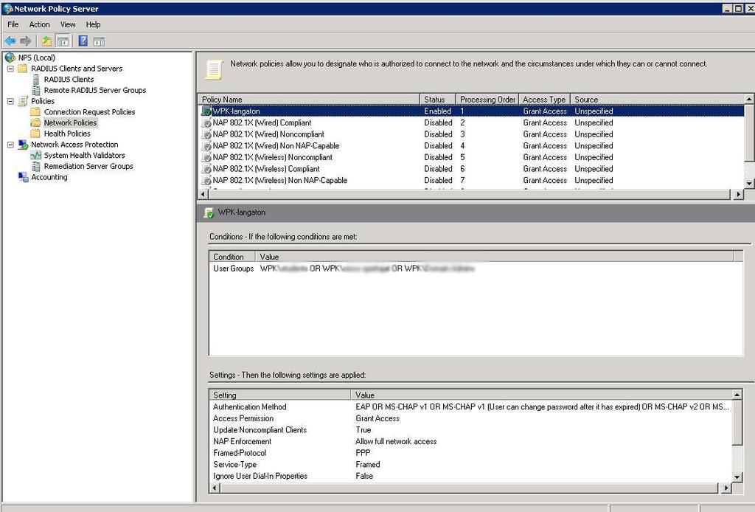Image resolution: width=755 pixels, height=512 pixels.
Task: Click the settings list scroll left arrow
Action: click(x=215, y=488)
